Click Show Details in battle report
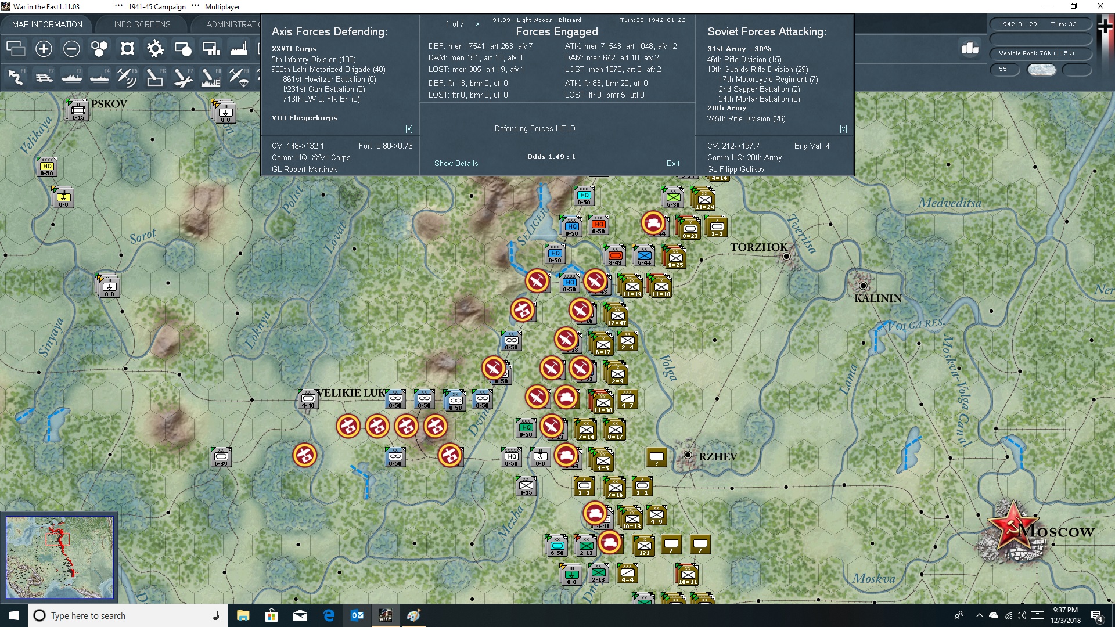The width and height of the screenshot is (1115, 627). coord(456,163)
